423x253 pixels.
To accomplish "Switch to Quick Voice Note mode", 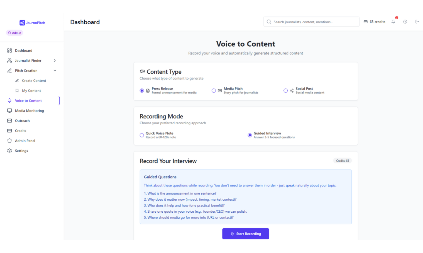I will click(x=142, y=135).
